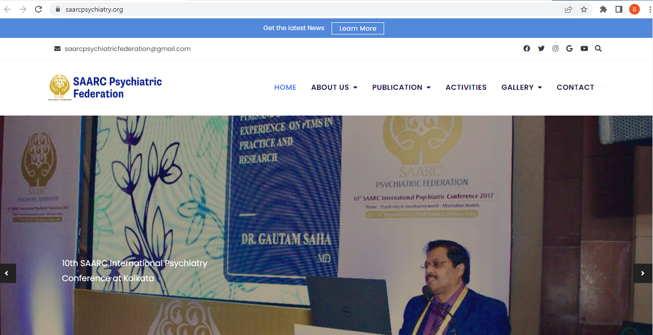Open the Instagram social icon
This screenshot has width=653, height=335.
555,49
